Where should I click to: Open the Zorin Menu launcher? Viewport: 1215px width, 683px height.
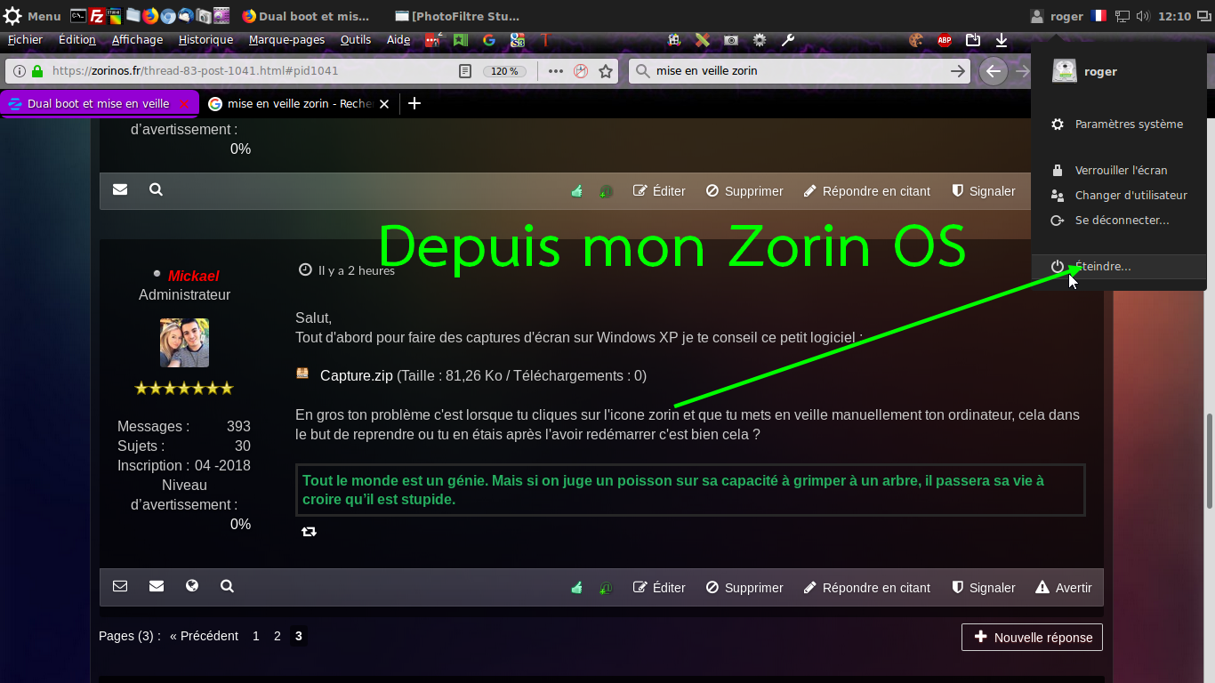(32, 16)
